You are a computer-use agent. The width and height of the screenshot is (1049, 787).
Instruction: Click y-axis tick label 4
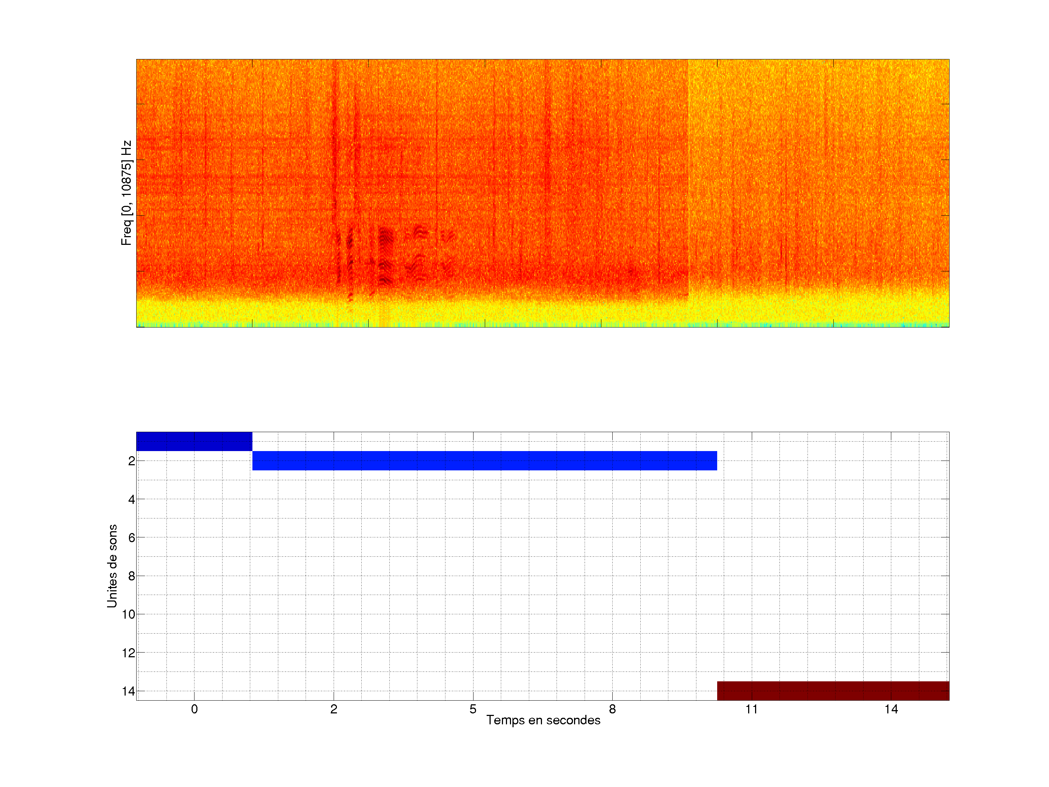131,500
